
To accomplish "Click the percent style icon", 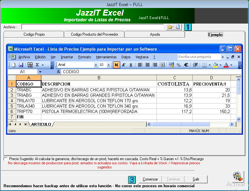I will [178, 65].
